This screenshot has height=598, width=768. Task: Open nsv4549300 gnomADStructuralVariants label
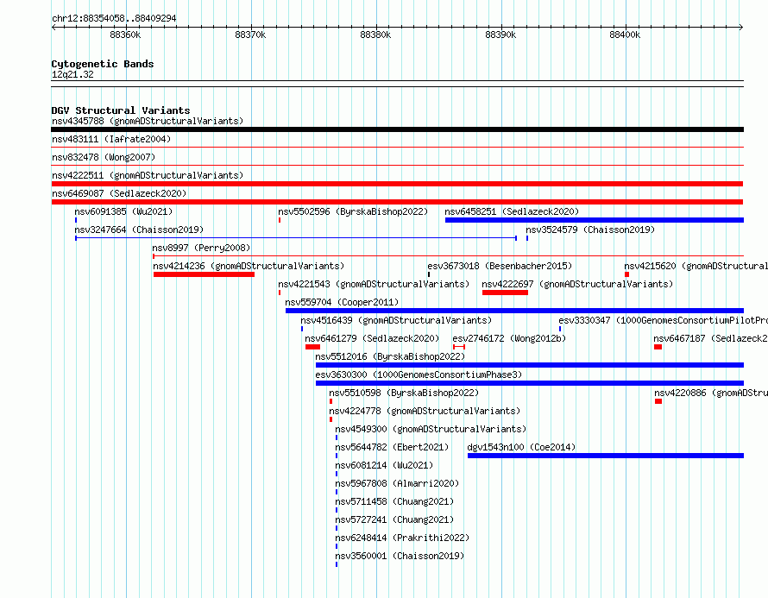(431, 429)
